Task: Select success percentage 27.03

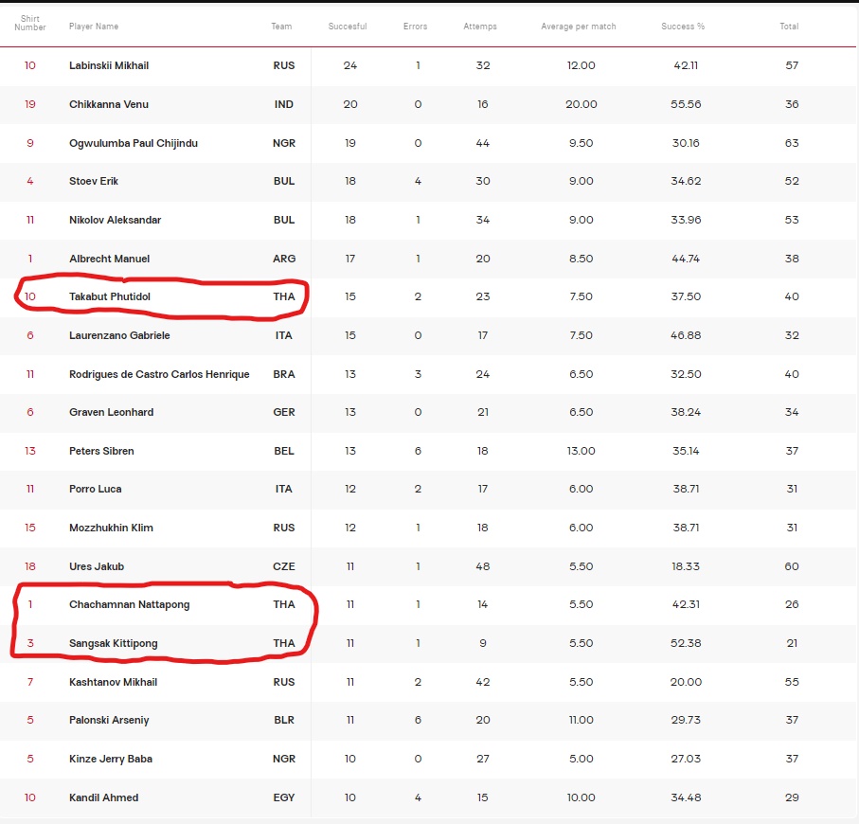Action: 686,759
